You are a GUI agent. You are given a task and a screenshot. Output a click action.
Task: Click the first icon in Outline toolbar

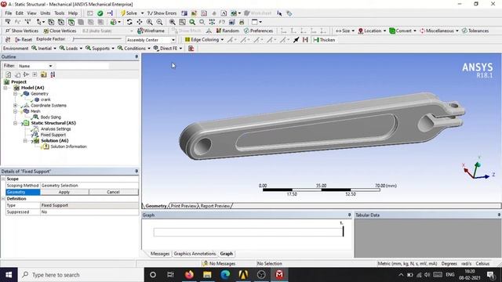coord(9,74)
